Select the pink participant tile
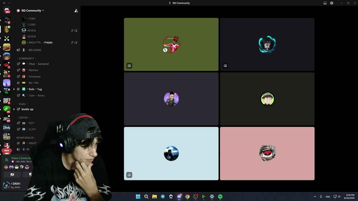Screen dimensions: 358x201 [267, 154]
